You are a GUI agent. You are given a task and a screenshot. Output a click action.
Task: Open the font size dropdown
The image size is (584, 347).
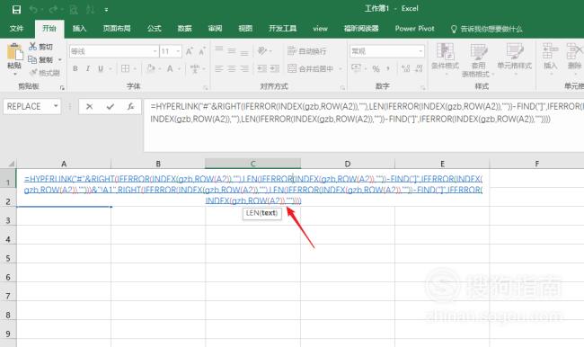[178, 51]
